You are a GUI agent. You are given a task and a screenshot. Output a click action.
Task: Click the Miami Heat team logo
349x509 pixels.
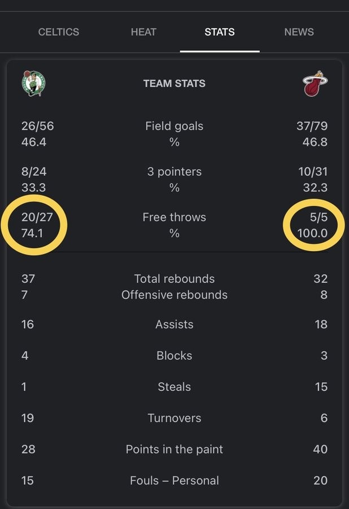[315, 84]
